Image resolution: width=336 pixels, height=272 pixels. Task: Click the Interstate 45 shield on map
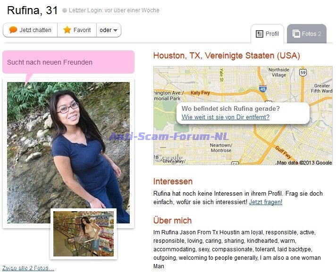click(x=263, y=89)
